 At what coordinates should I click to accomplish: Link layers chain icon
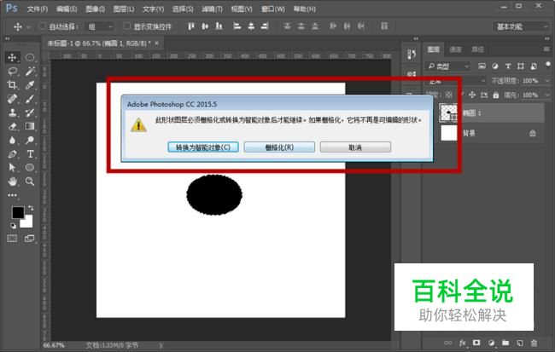point(447,343)
